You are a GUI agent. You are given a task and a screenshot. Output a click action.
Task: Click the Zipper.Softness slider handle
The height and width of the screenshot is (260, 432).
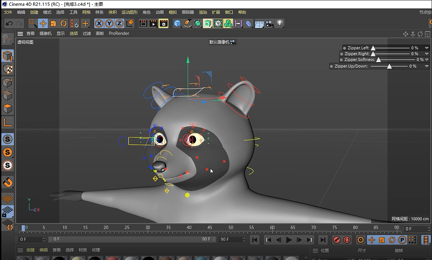click(378, 60)
